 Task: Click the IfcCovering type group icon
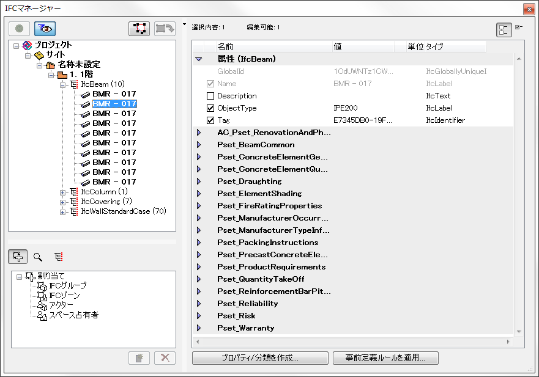tap(74, 202)
